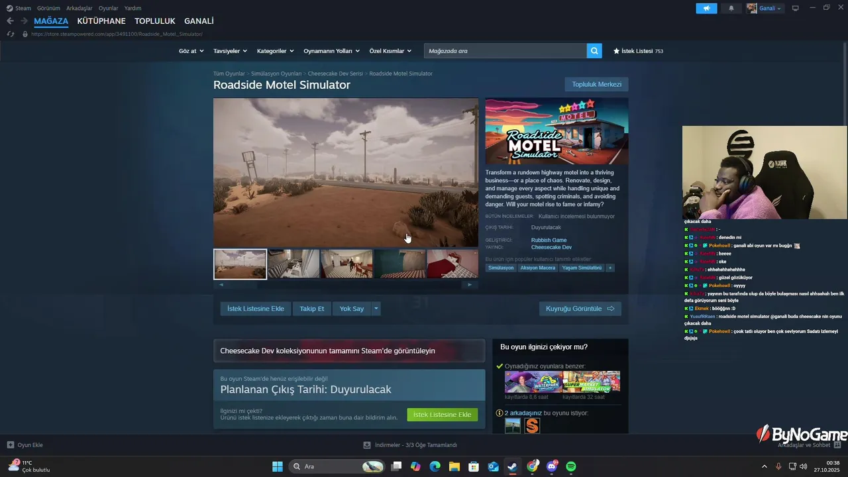
Task: Open Topluluk Merkezi button
Action: [x=597, y=84]
